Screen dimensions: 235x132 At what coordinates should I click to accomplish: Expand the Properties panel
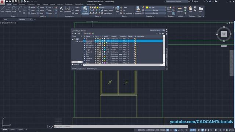click(150, 16)
